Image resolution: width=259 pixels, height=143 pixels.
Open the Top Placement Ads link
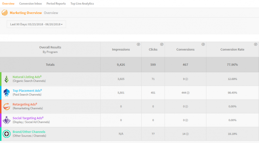pos(27,91)
